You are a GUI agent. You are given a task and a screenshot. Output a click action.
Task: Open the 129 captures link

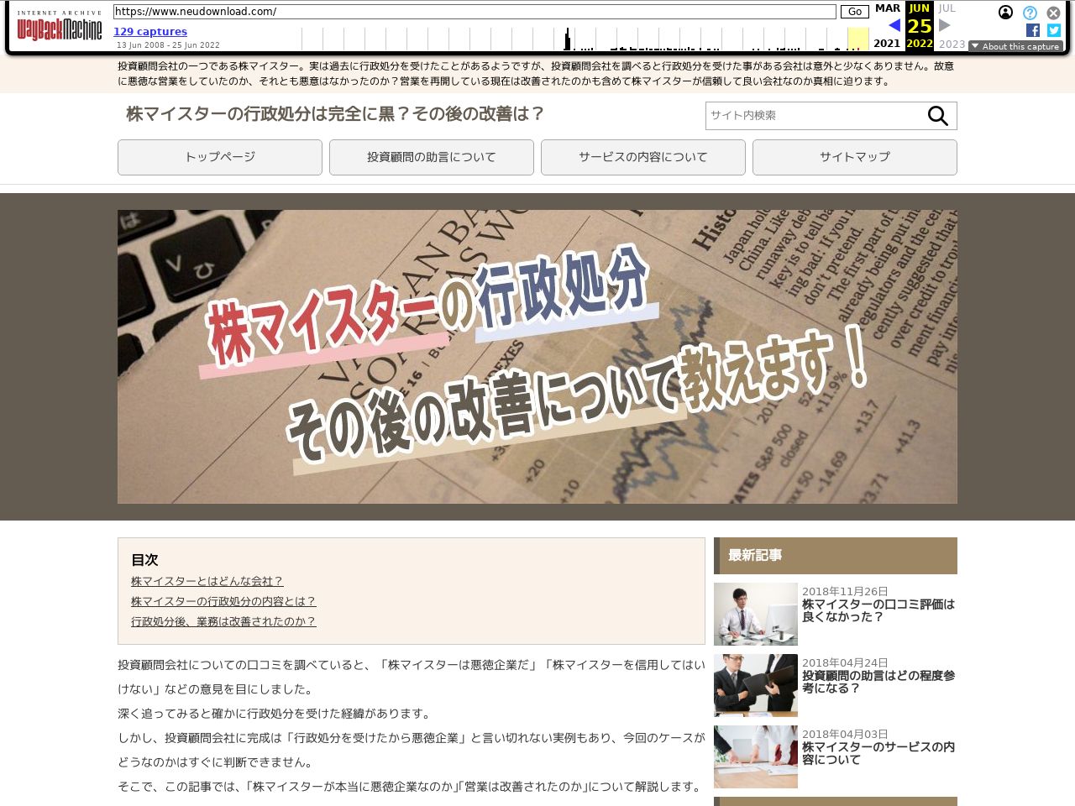click(x=150, y=31)
